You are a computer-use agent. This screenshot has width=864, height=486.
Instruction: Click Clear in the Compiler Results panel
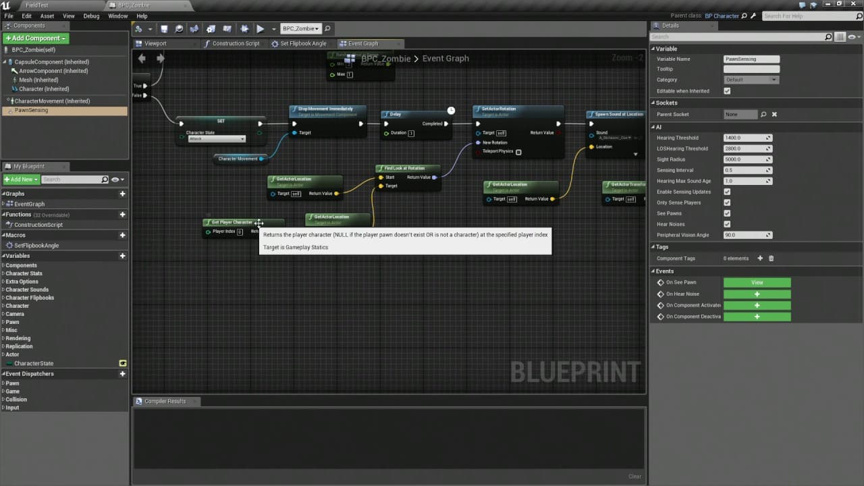pos(634,477)
